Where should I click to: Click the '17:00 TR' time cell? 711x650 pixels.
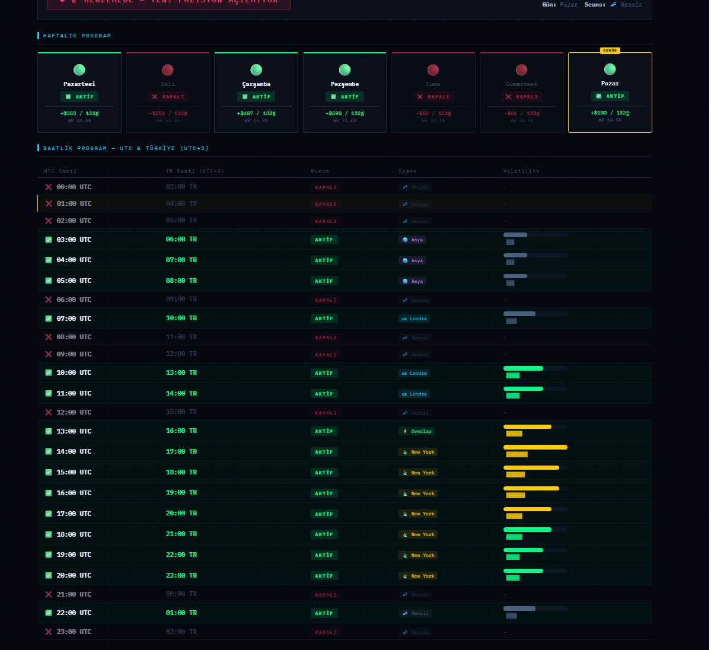(181, 452)
